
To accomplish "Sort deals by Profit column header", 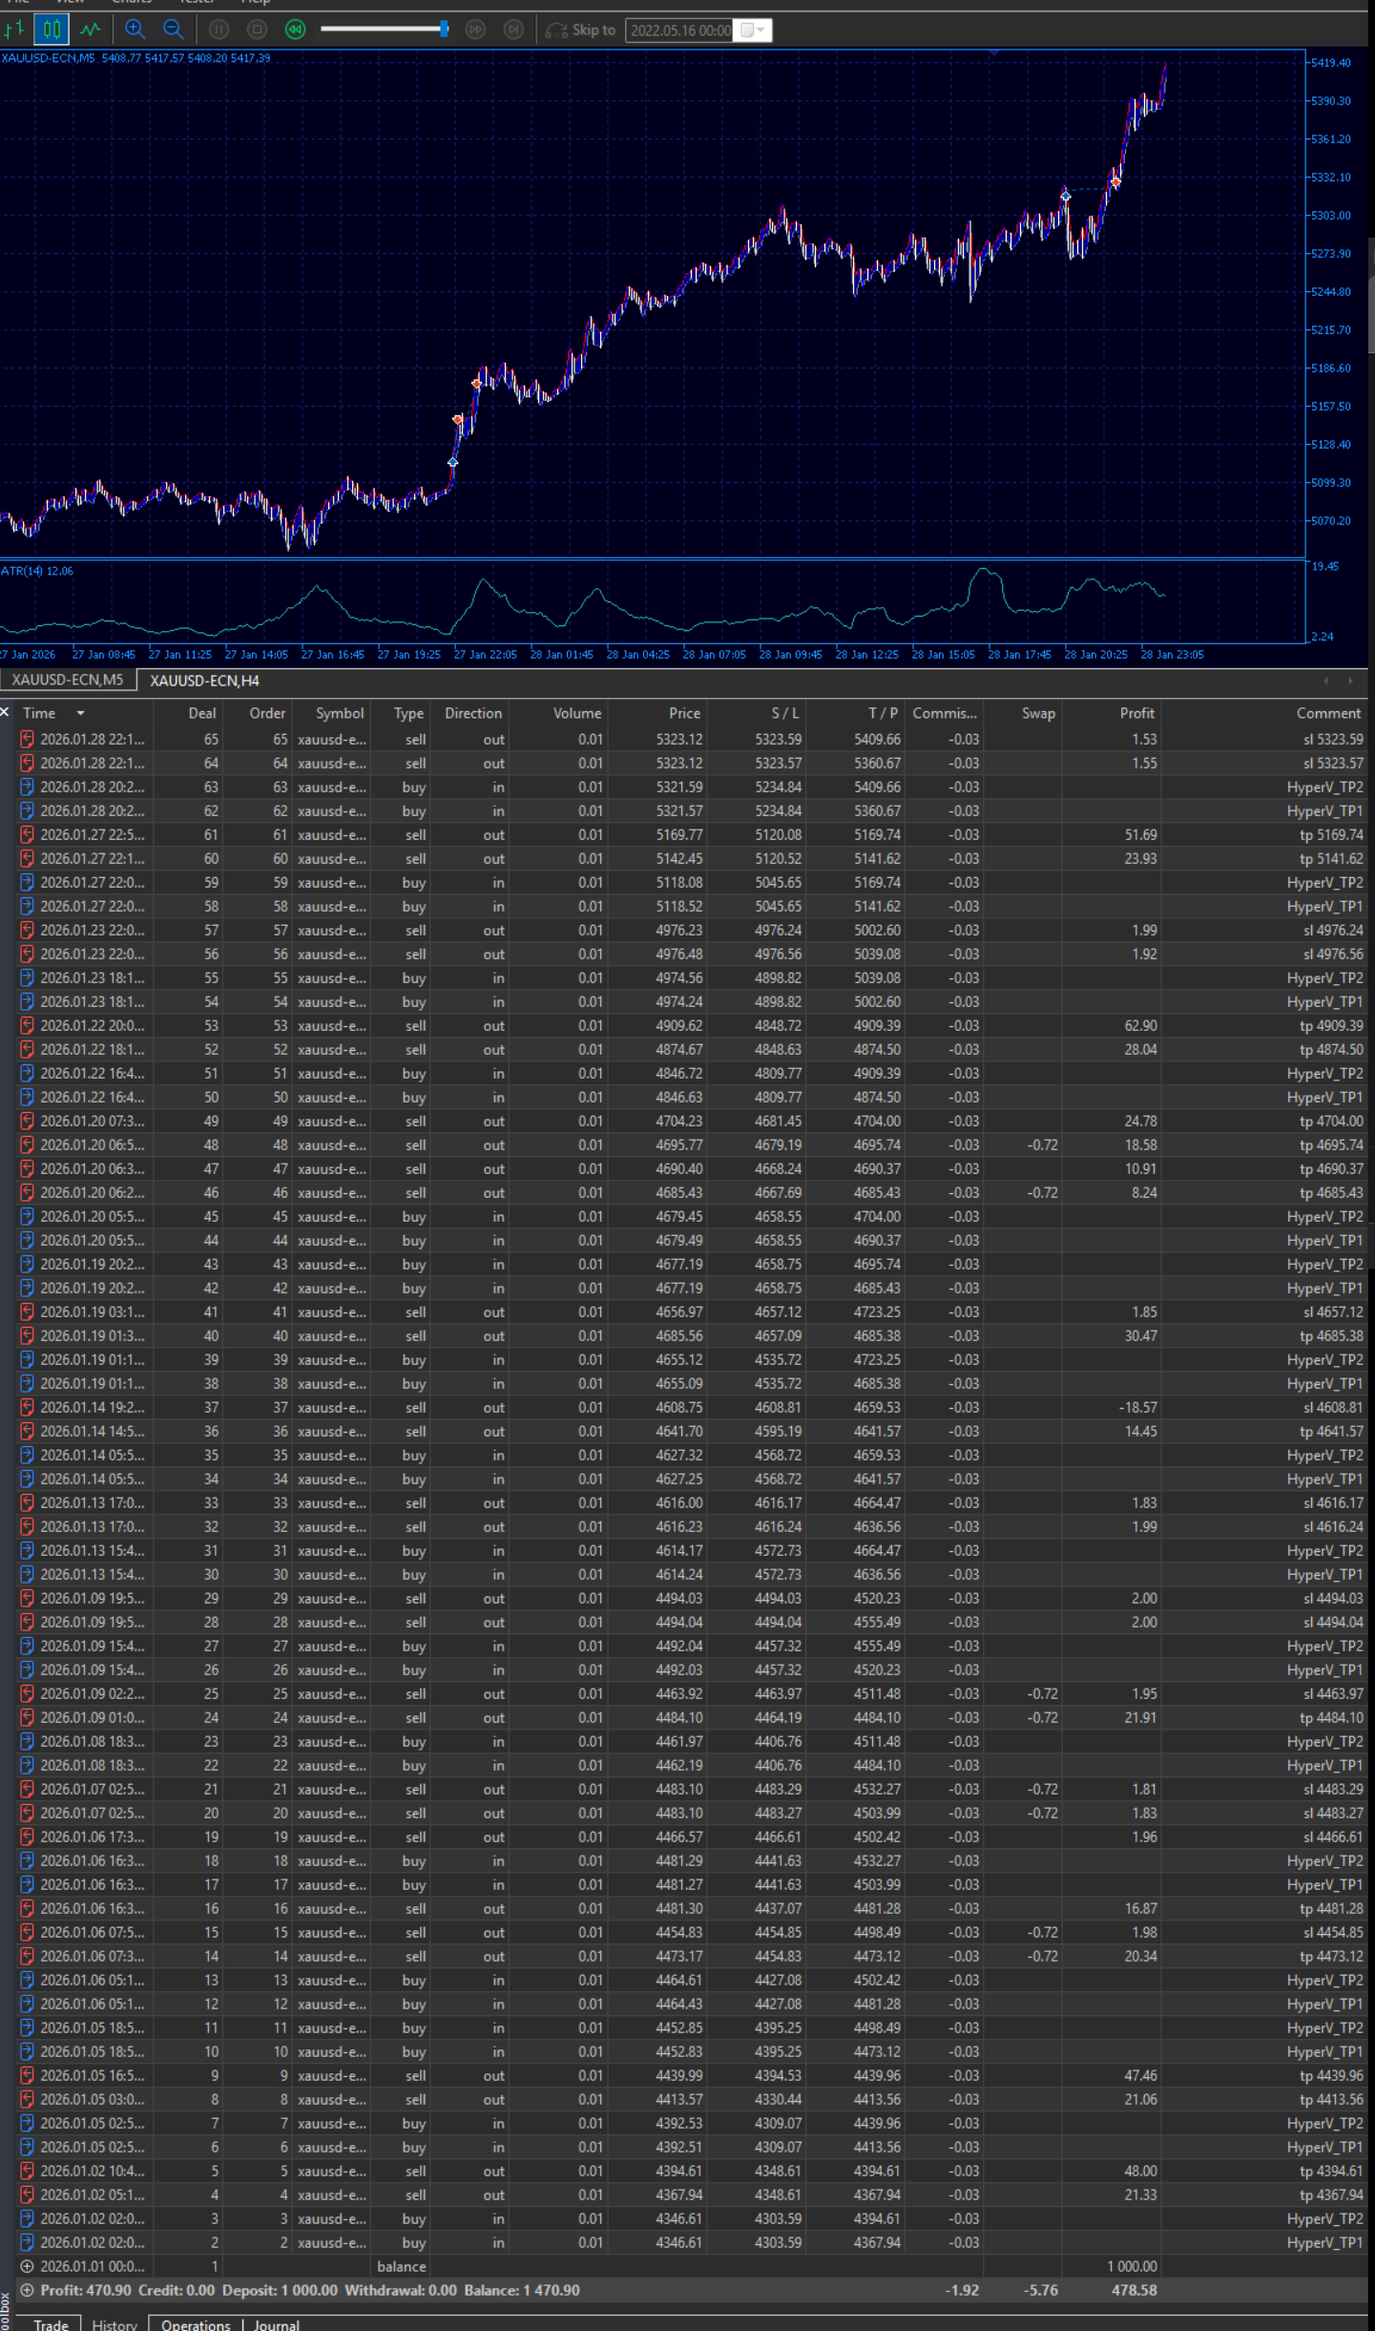I will (1135, 713).
